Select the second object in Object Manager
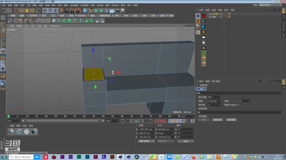286x160 pixels. coord(214,17)
